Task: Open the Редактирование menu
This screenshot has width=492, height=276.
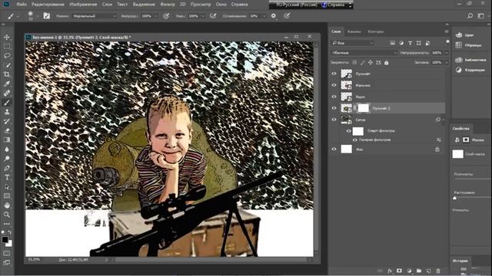Action: pyautogui.click(x=48, y=5)
